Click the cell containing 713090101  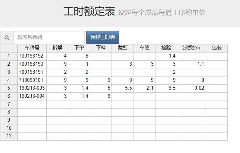(x=32, y=80)
